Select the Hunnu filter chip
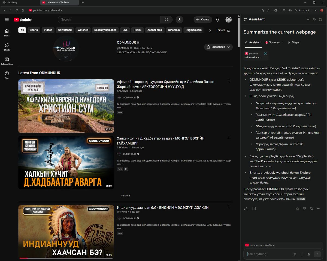The image size is (327, 261). [x=137, y=30]
